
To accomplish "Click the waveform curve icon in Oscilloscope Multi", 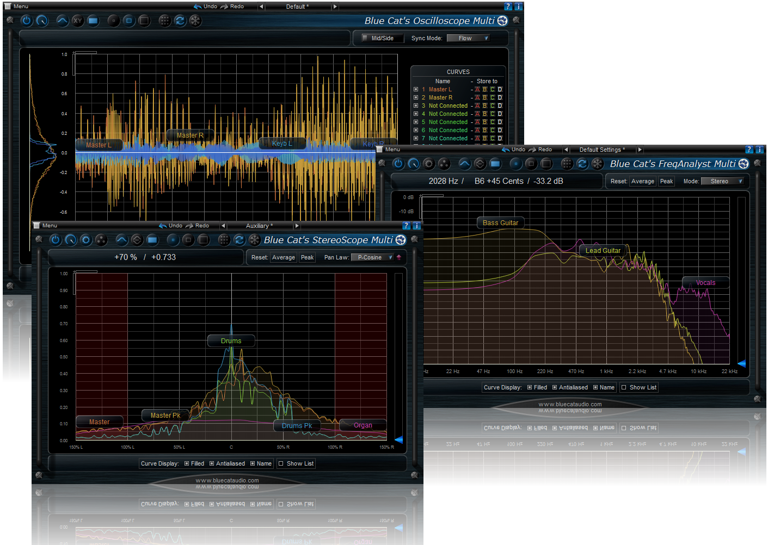I will pyautogui.click(x=63, y=21).
